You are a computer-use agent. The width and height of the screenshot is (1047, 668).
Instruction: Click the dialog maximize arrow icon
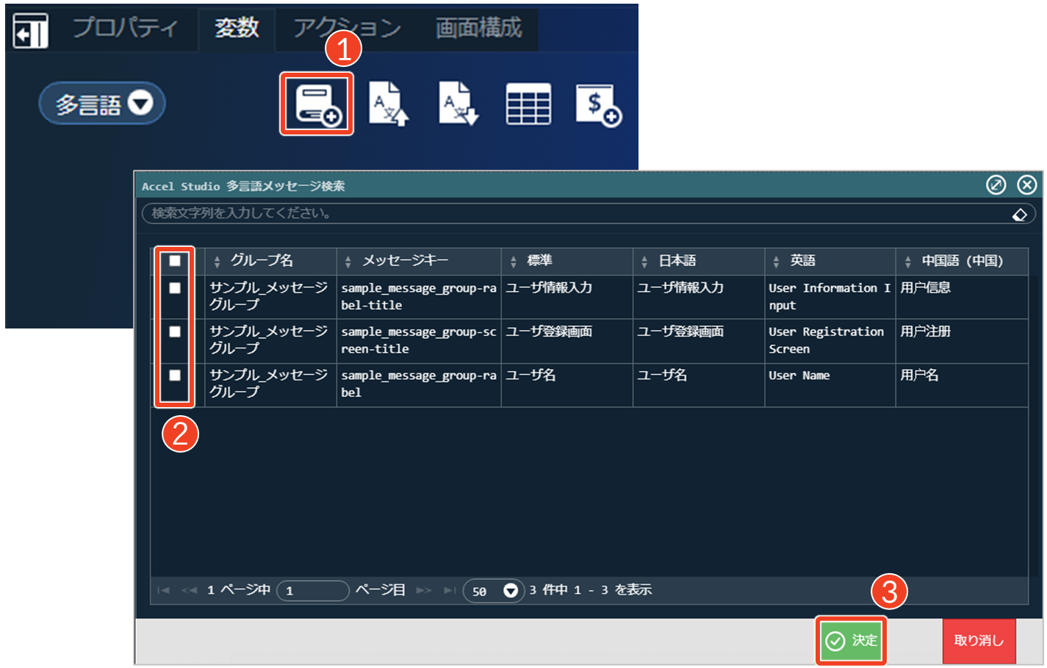tap(996, 185)
